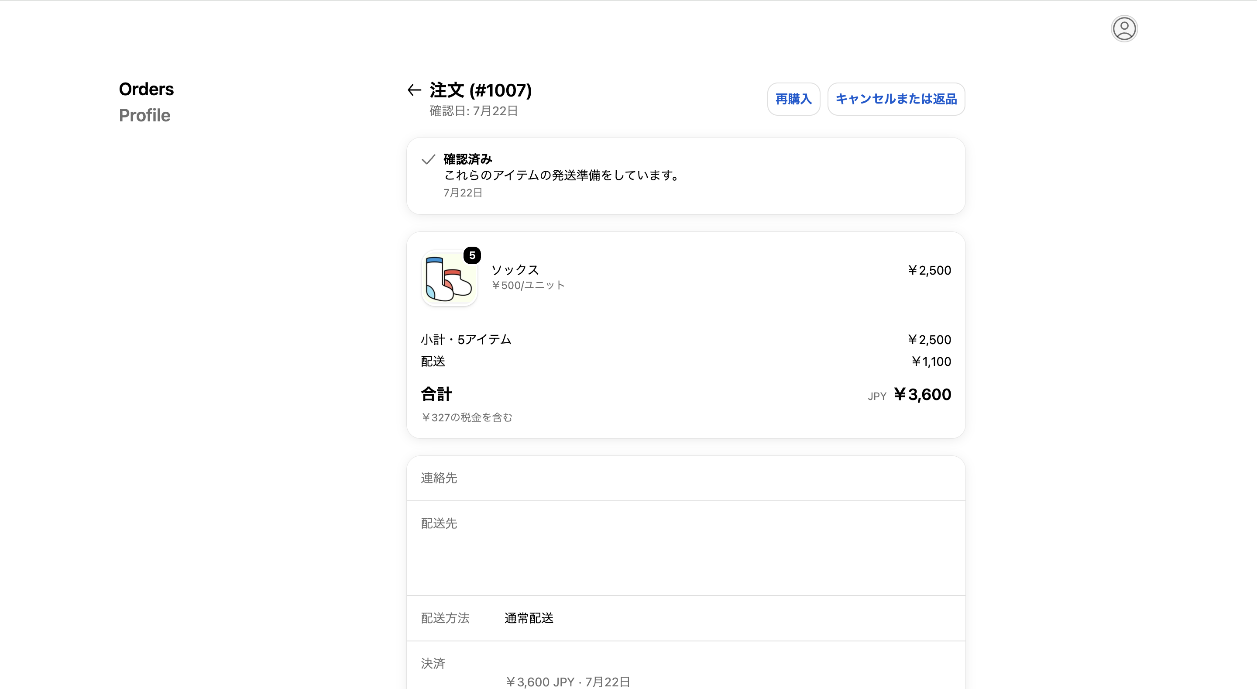Select the 合計 total label
Image resolution: width=1257 pixels, height=689 pixels.
click(x=436, y=394)
